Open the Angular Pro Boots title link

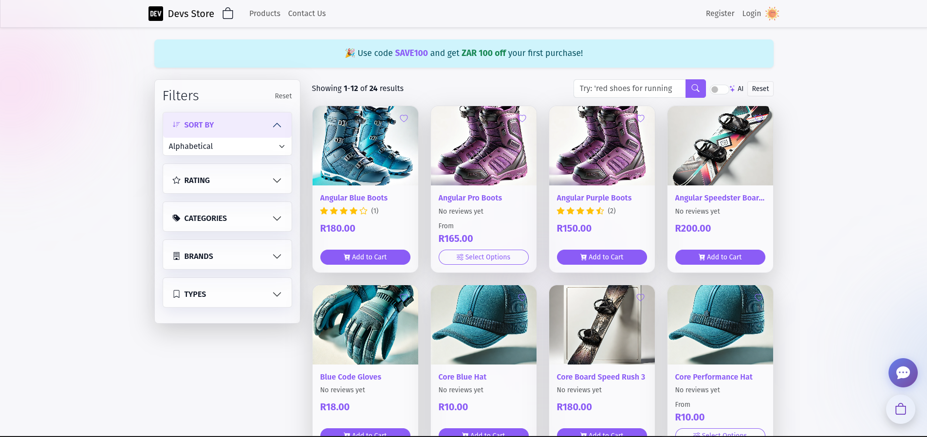[x=470, y=198]
